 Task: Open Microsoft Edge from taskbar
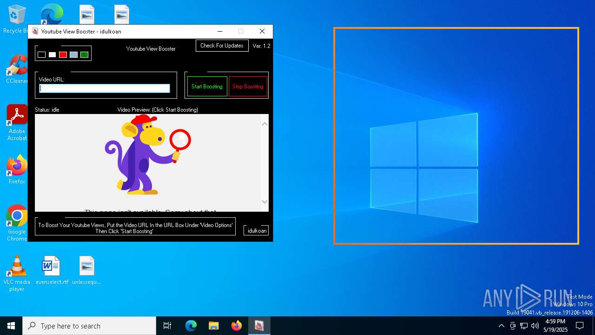point(191,326)
